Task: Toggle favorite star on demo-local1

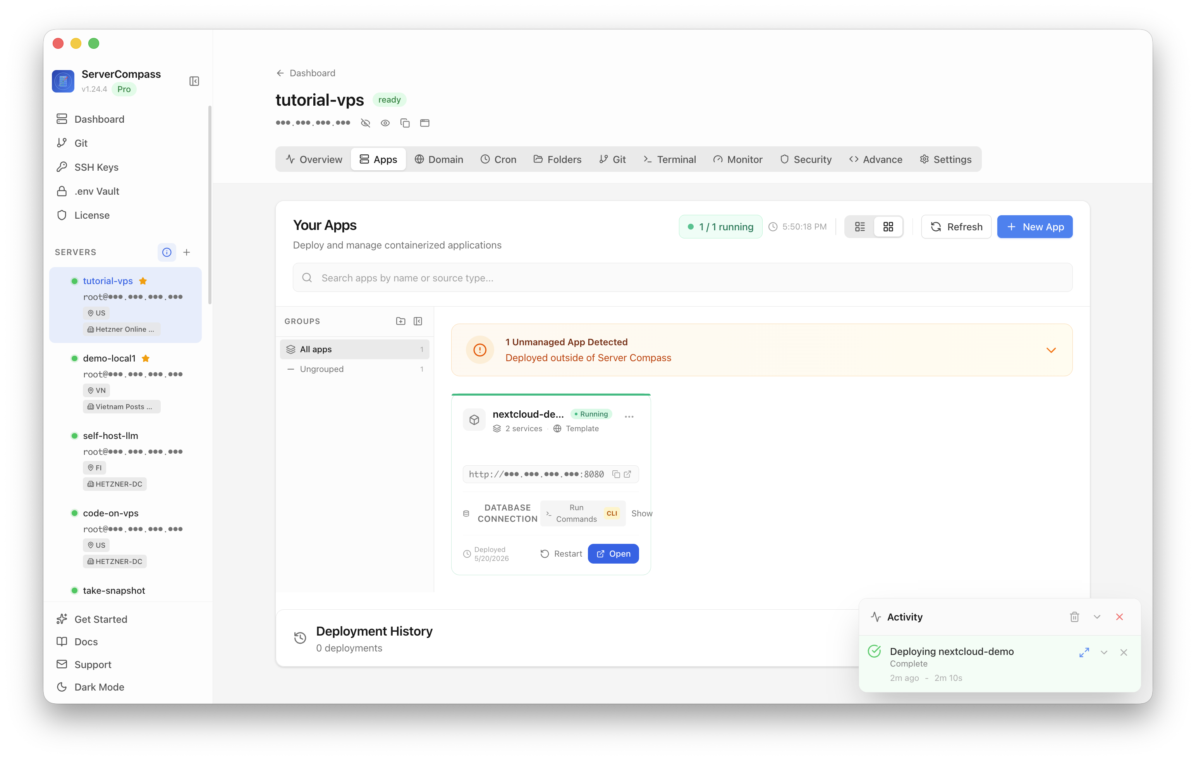Action: coord(146,358)
